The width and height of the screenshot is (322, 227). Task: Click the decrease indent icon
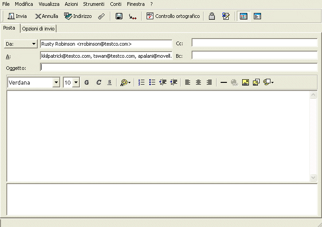[163, 82]
